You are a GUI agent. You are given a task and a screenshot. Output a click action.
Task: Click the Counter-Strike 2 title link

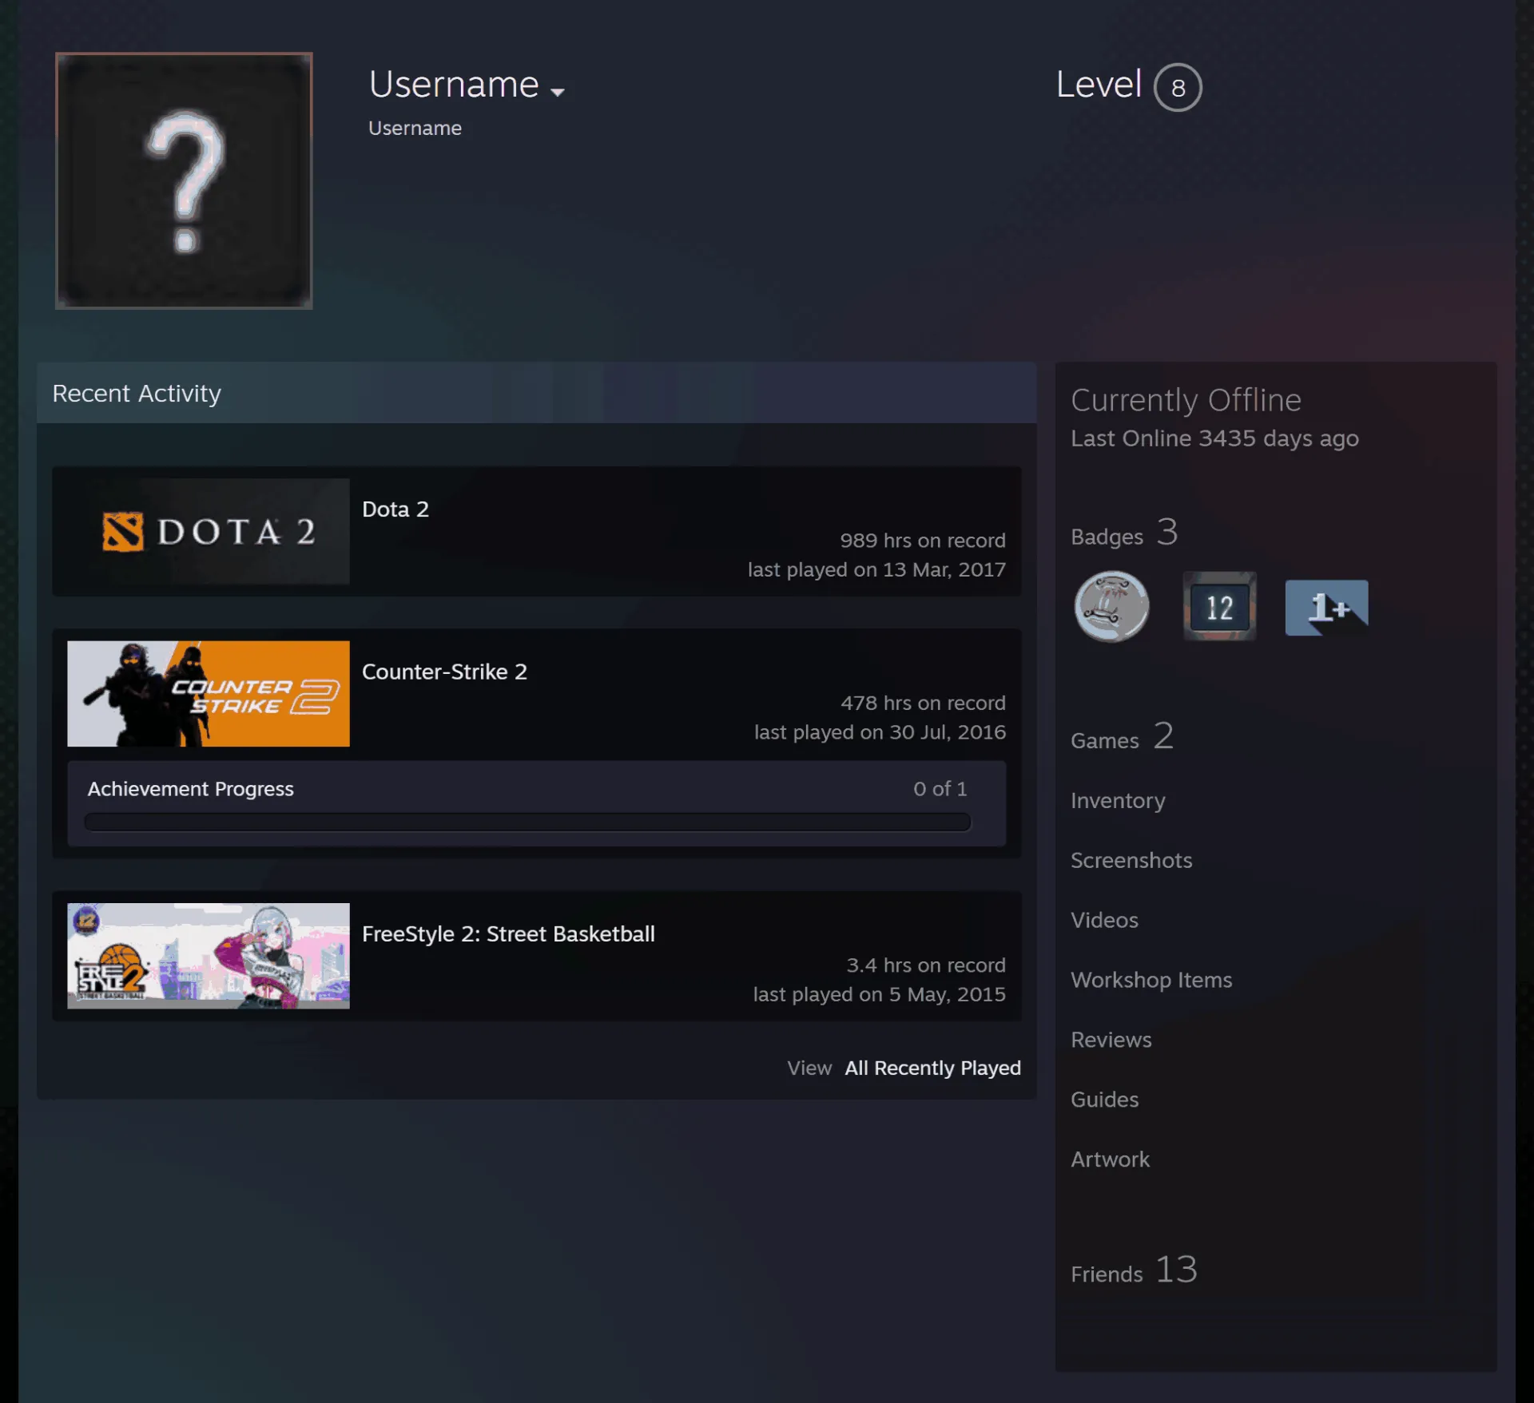point(444,672)
